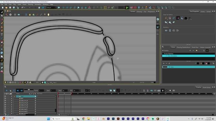Screen dimensions: 216x121
Task: Add a new palette with plus icon
Action: tap(190, 51)
